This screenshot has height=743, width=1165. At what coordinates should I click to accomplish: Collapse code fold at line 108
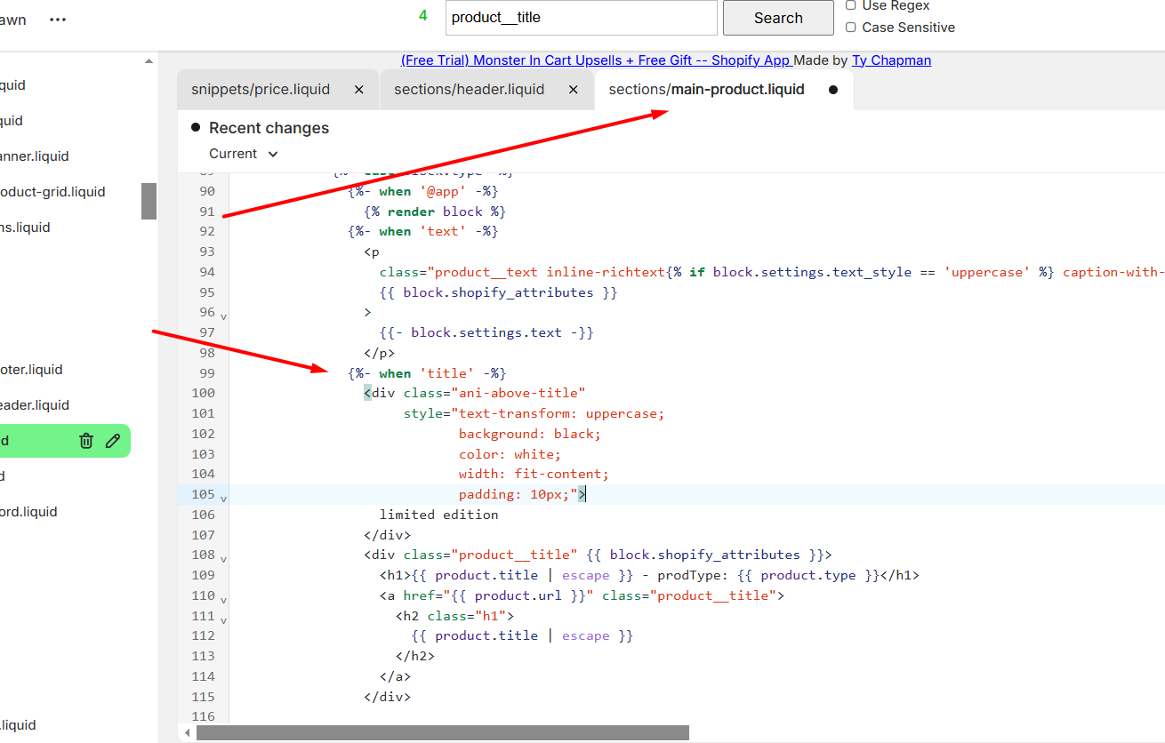tap(223, 559)
